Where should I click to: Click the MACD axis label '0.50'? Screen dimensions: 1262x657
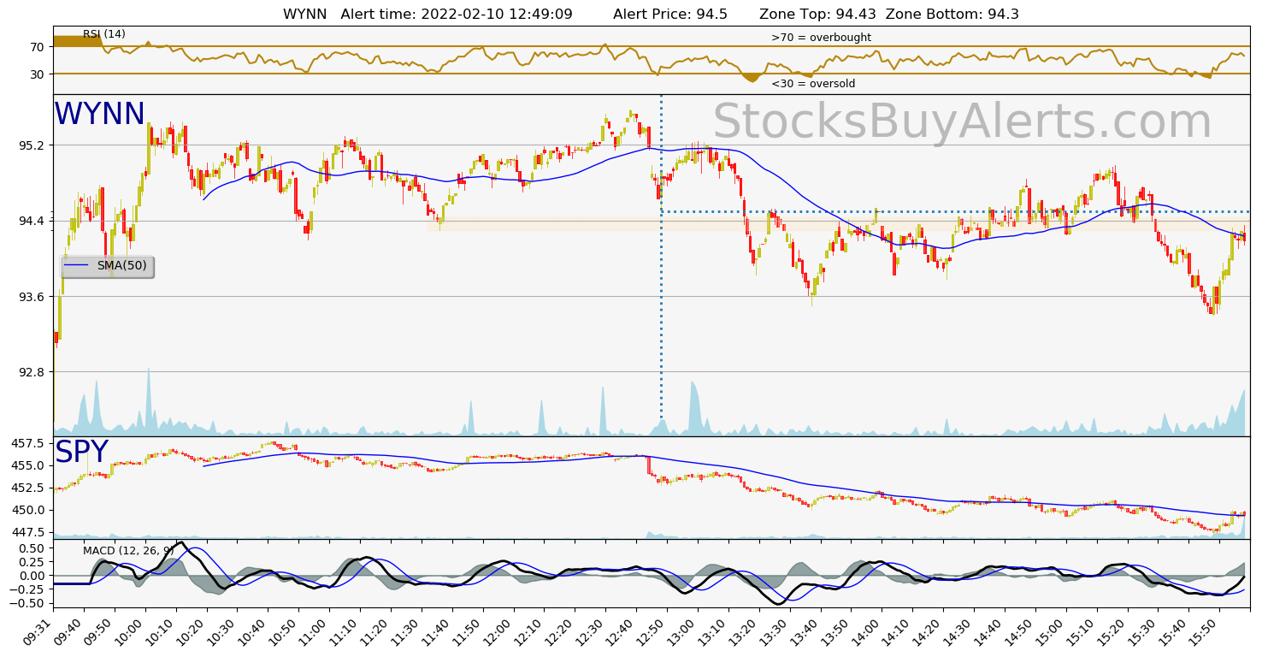point(31,547)
